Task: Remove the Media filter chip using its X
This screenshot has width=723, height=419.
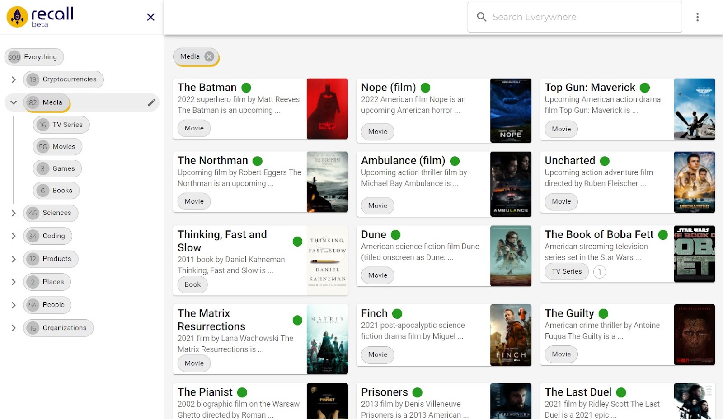Action: coord(209,56)
